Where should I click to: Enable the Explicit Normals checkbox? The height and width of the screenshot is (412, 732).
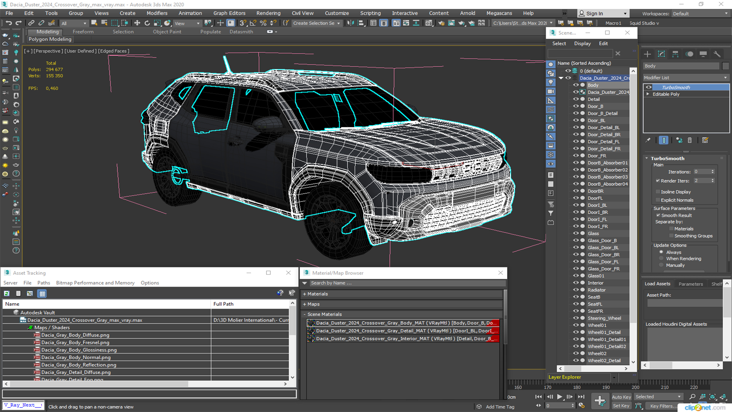[658, 200]
